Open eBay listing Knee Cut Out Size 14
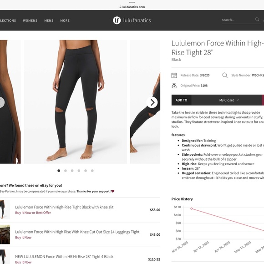The width and height of the screenshot is (264, 264). 77,232
